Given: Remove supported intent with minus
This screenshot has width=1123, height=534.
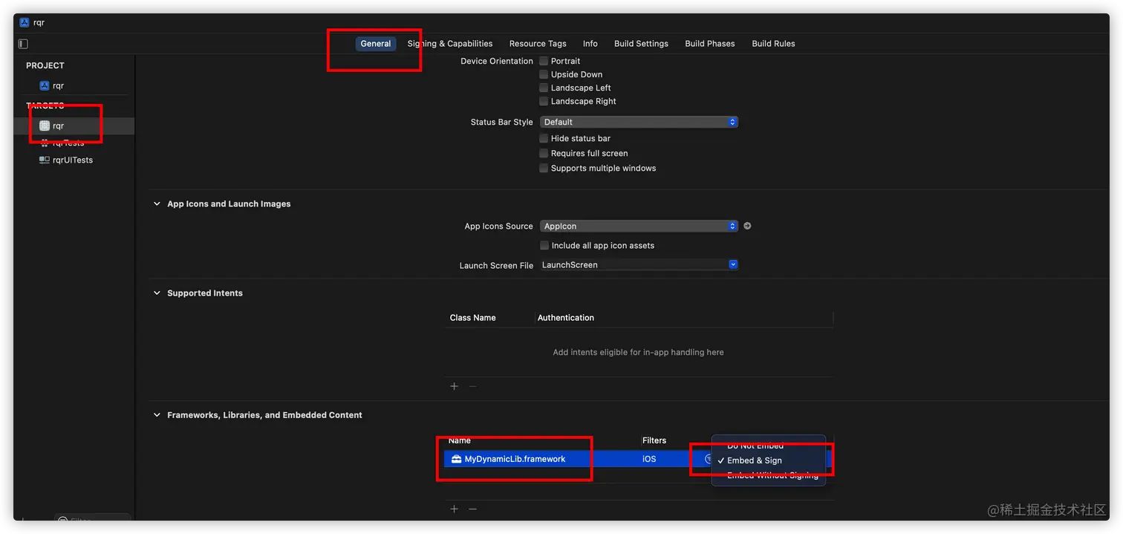Looking at the screenshot, I should [x=472, y=386].
